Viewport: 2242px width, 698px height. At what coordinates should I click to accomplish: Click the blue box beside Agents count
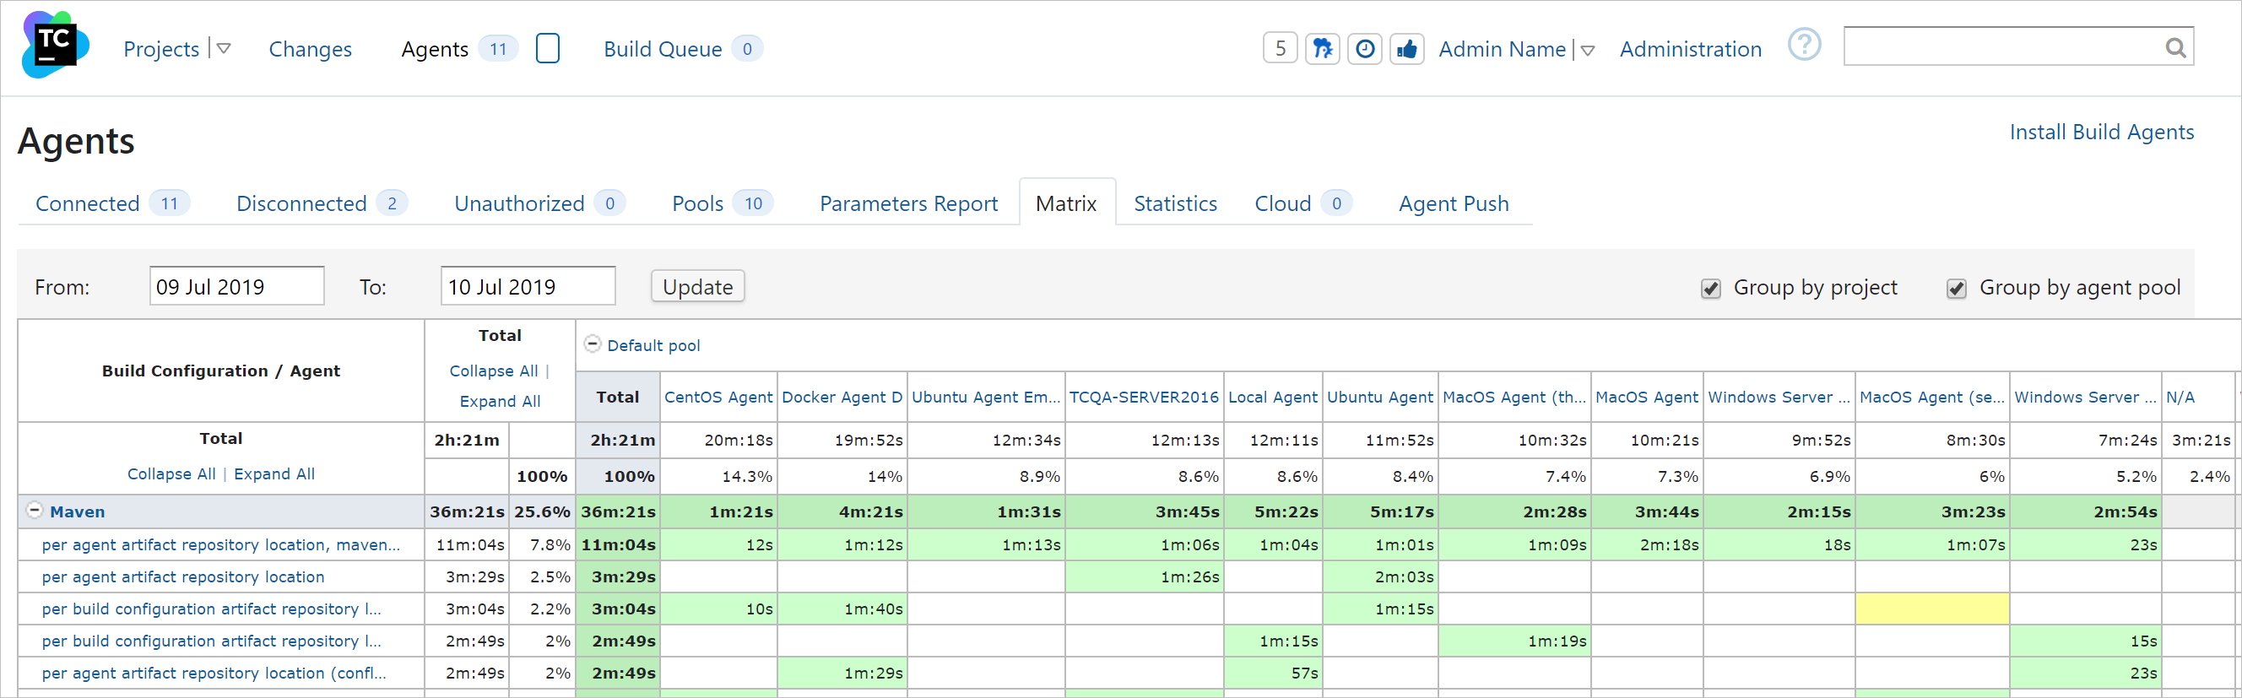(548, 49)
